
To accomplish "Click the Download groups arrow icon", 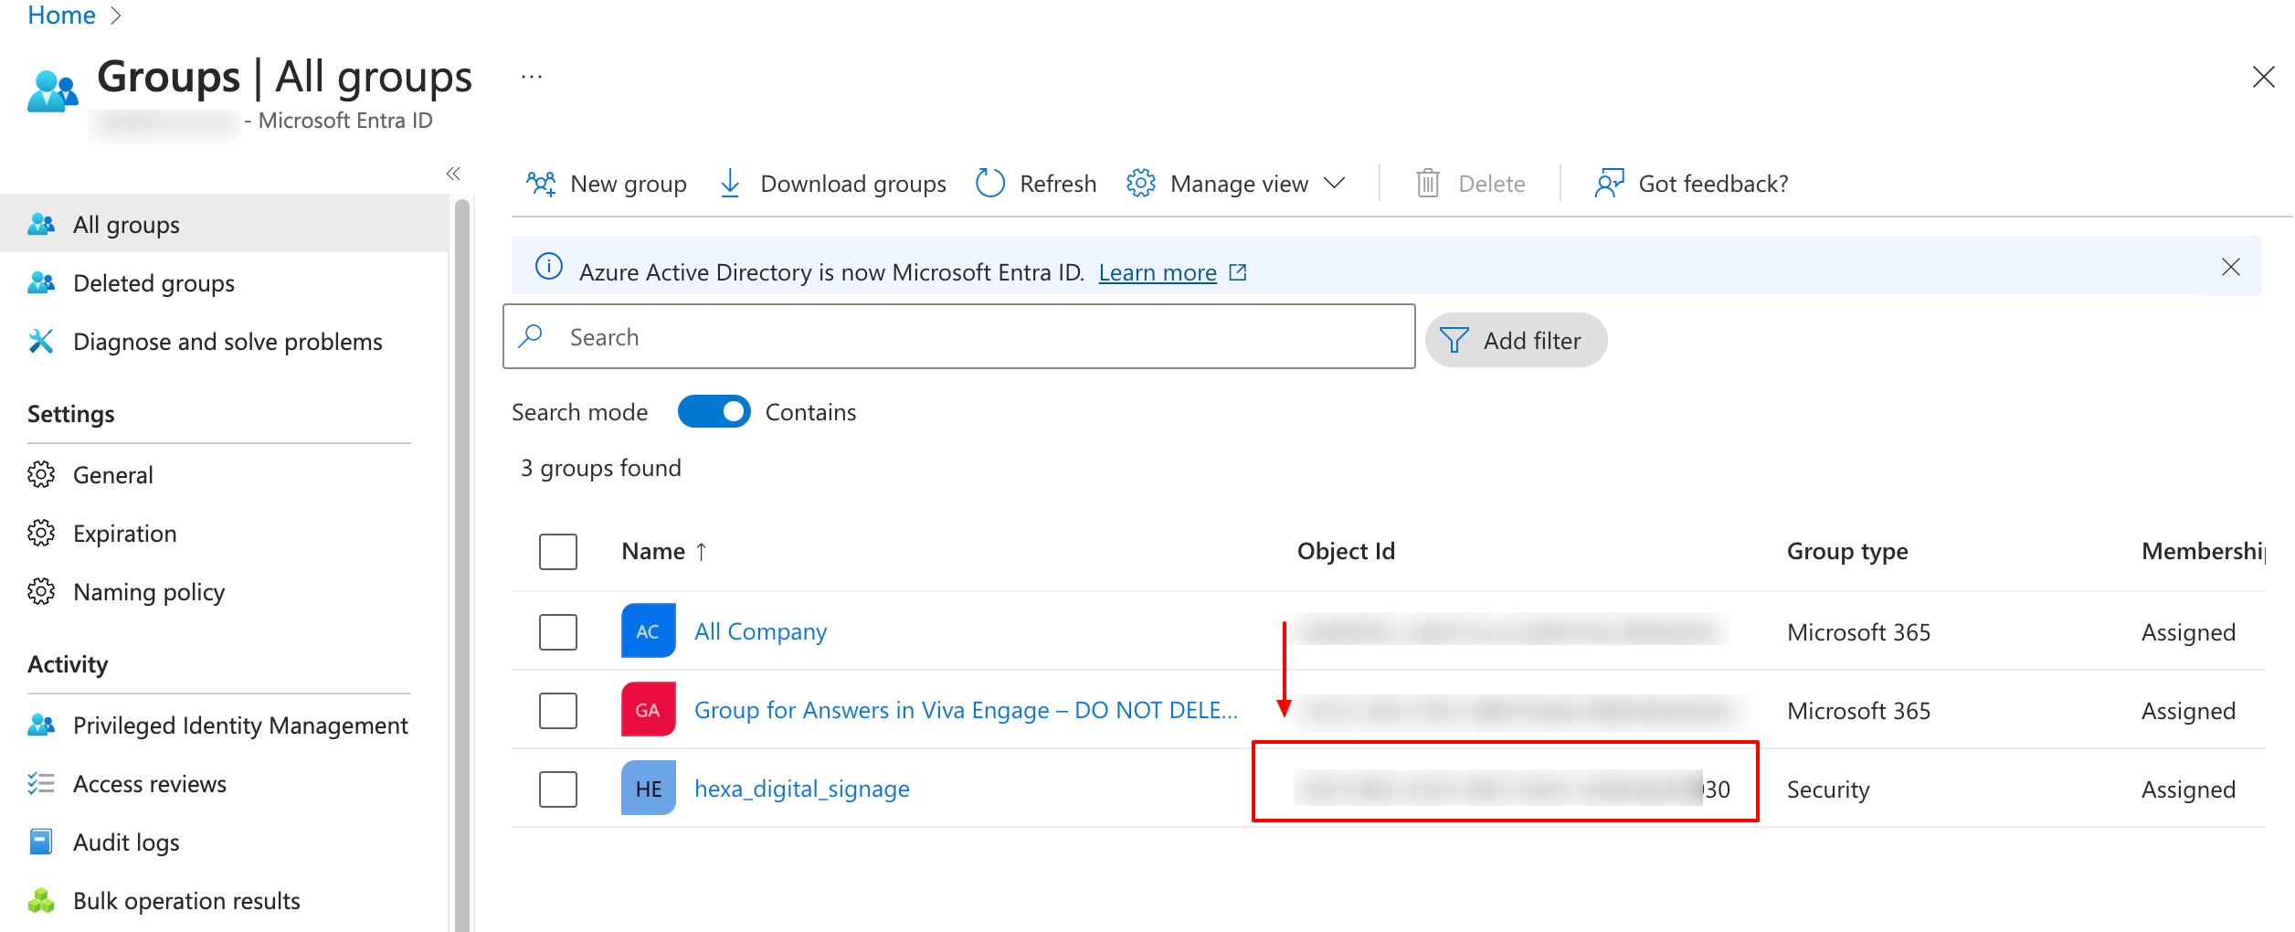I will point(730,184).
